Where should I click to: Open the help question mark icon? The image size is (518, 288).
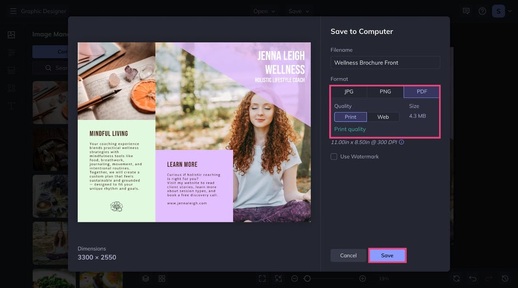[x=482, y=11]
